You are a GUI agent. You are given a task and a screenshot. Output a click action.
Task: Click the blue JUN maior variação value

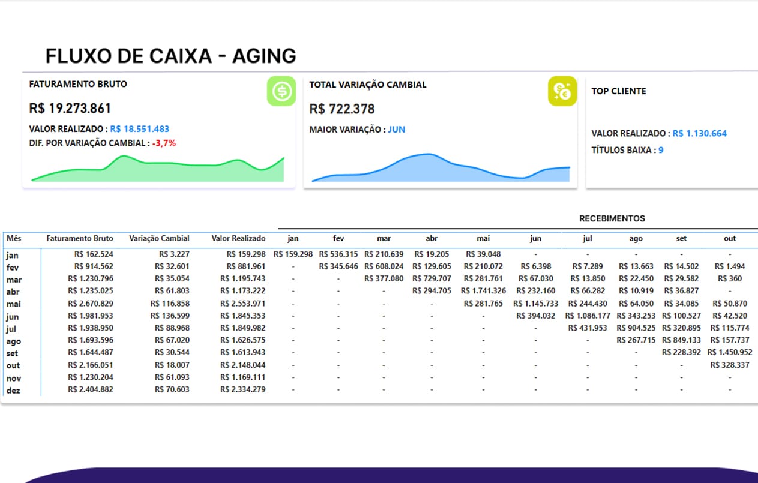[396, 130]
